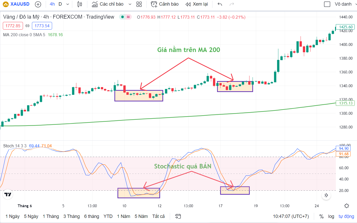Open Các chỉ báo indicators dialog
The height and width of the screenshot is (223, 357).
tap(108, 4)
